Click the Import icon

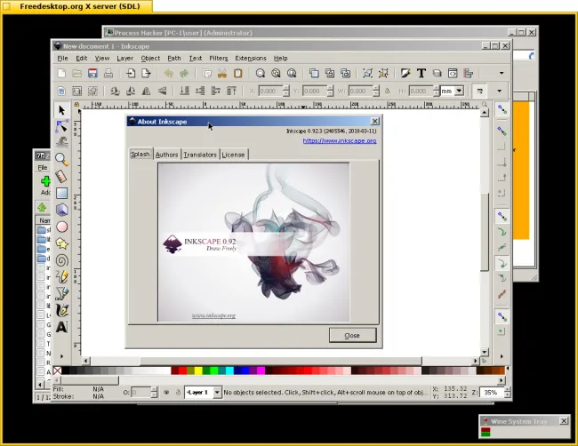point(131,73)
